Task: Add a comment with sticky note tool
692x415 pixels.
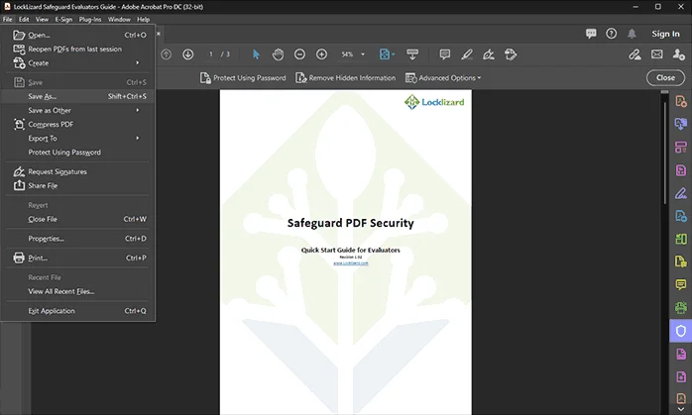Action: pos(444,53)
